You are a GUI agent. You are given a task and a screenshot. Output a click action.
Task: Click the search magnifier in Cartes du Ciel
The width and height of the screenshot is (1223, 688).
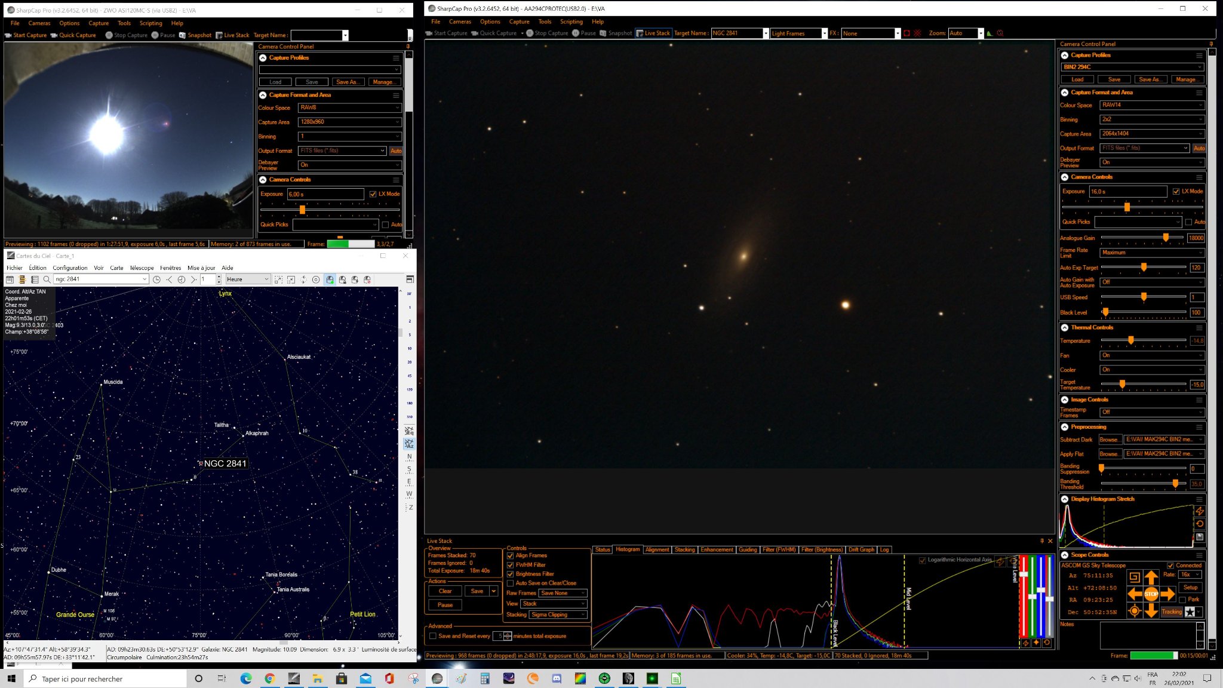pos(47,279)
